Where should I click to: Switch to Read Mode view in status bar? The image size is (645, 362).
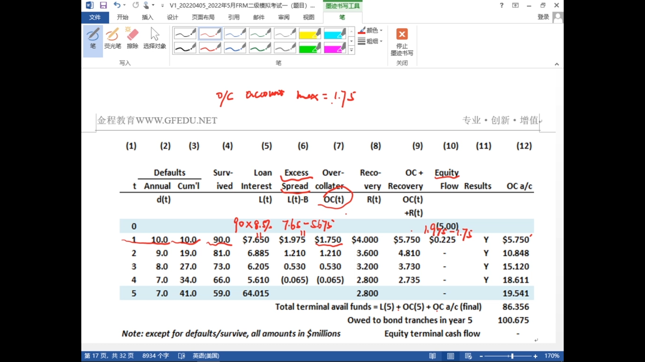pyautogui.click(x=432, y=356)
